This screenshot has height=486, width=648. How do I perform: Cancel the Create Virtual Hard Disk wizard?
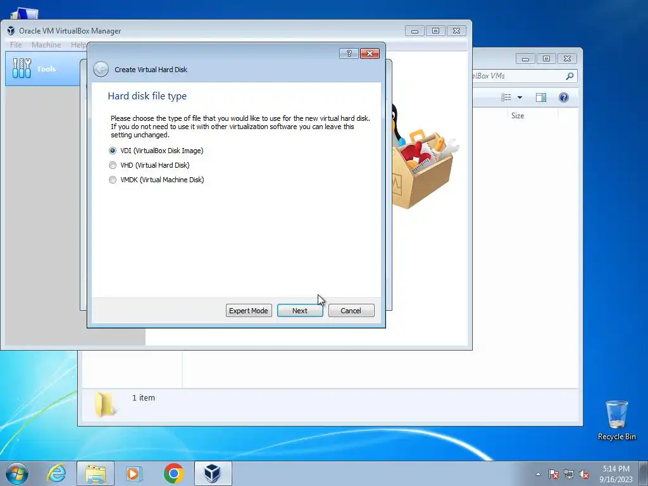point(351,311)
